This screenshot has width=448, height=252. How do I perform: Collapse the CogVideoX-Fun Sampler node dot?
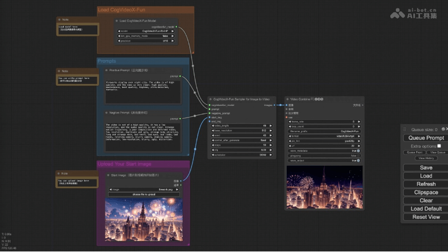pyautogui.click(x=210, y=99)
